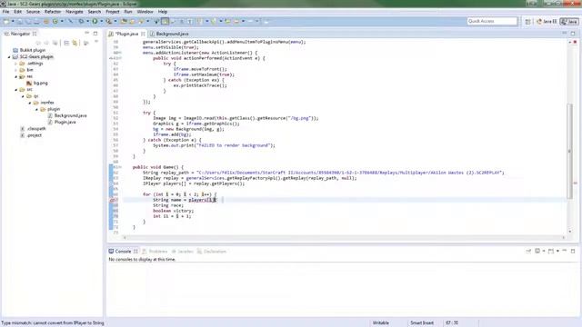Minimize the Navigator view
Screen dimensions: 582x327
(x=87, y=34)
